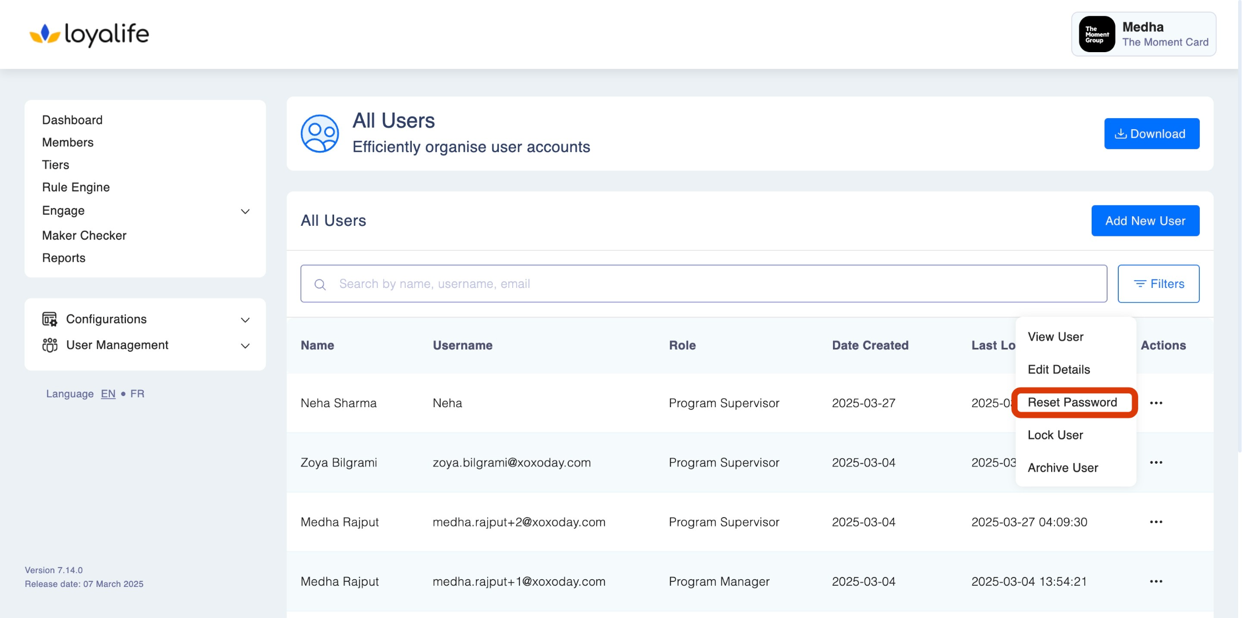Select Reset Password from context menu

click(x=1072, y=403)
